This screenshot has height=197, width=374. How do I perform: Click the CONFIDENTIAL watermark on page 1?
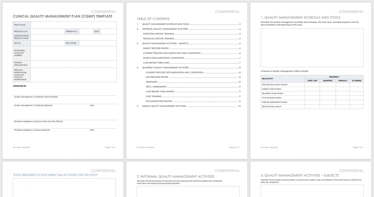pyautogui.click(x=104, y=11)
